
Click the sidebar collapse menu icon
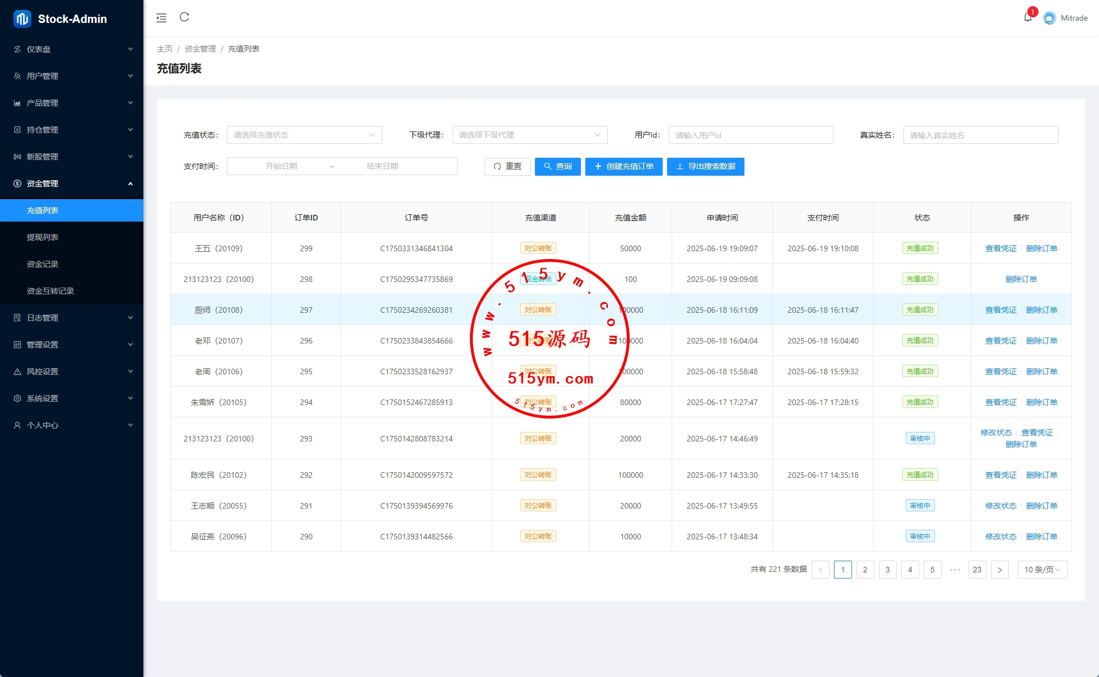click(x=161, y=18)
